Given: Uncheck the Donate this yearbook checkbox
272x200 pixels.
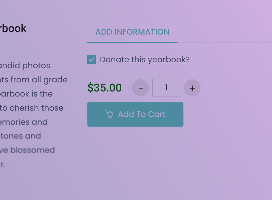Looking at the screenshot, I should tap(92, 59).
